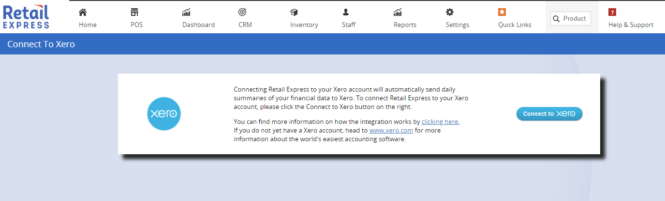Screen dimensions: 665x201
Task: Open the CRM target icon
Action: (242, 12)
